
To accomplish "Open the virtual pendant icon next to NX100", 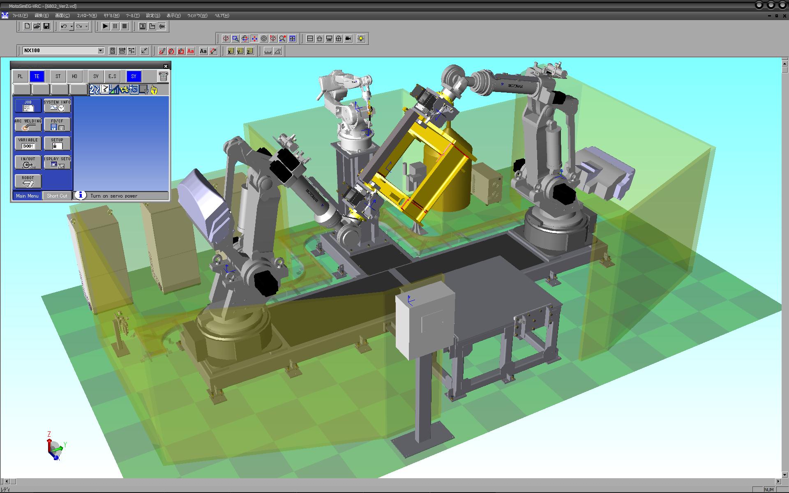I will pyautogui.click(x=113, y=51).
